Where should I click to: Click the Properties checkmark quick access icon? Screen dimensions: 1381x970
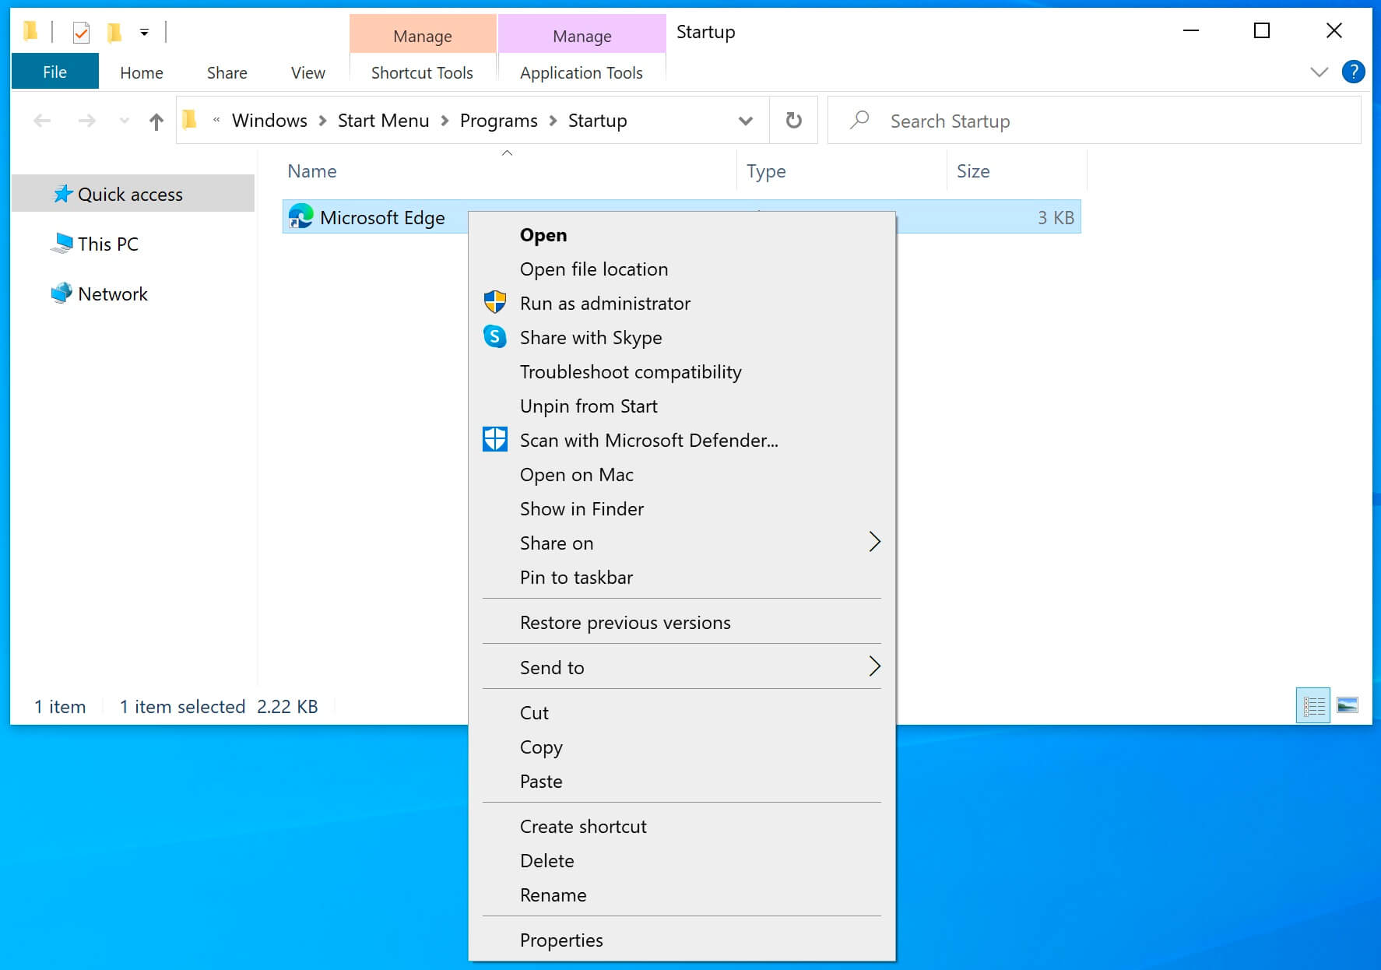point(81,32)
